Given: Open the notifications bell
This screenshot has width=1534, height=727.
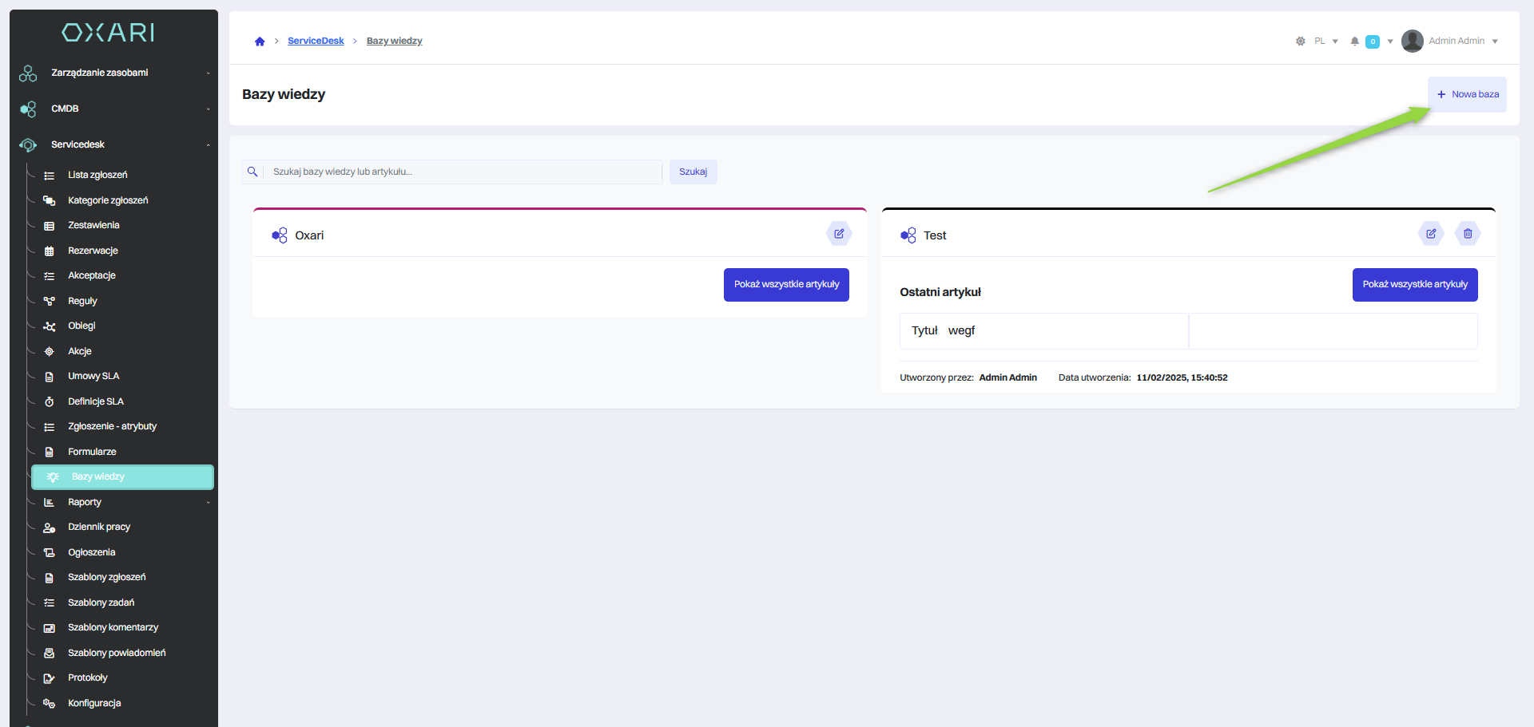Looking at the screenshot, I should (1354, 41).
